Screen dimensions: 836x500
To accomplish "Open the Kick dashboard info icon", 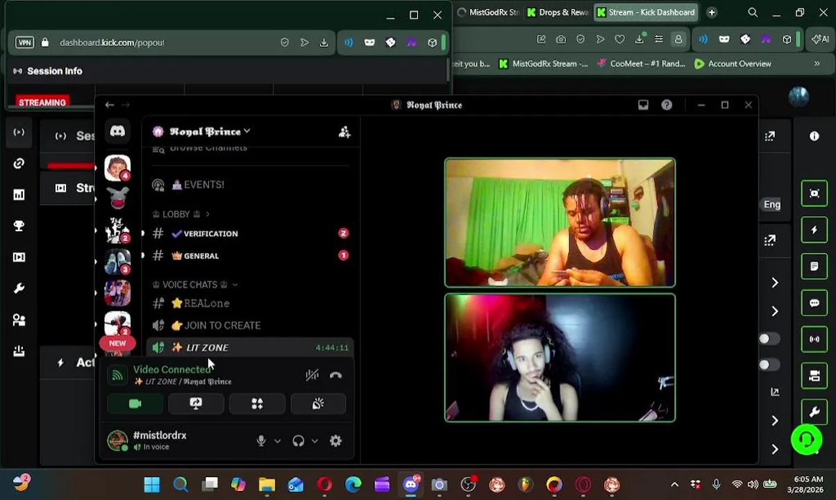I will coord(814,136).
